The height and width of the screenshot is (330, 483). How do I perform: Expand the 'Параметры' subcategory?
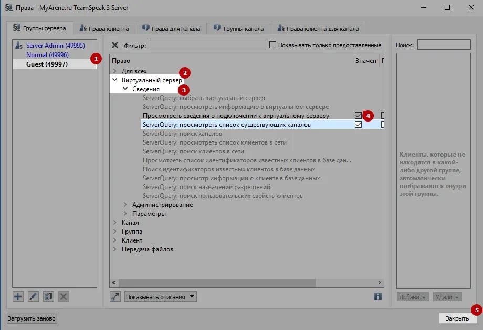click(x=125, y=214)
